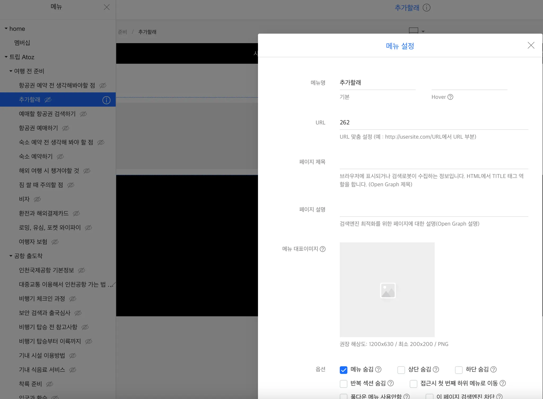Click help icon next to 상단 숨김

point(436,369)
